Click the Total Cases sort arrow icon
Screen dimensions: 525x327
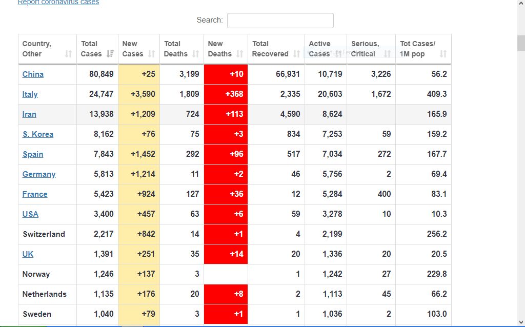110,54
